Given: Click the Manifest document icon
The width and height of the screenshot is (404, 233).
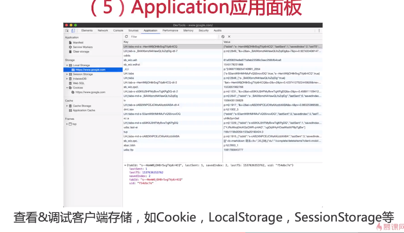Looking at the screenshot, I should point(70,43).
